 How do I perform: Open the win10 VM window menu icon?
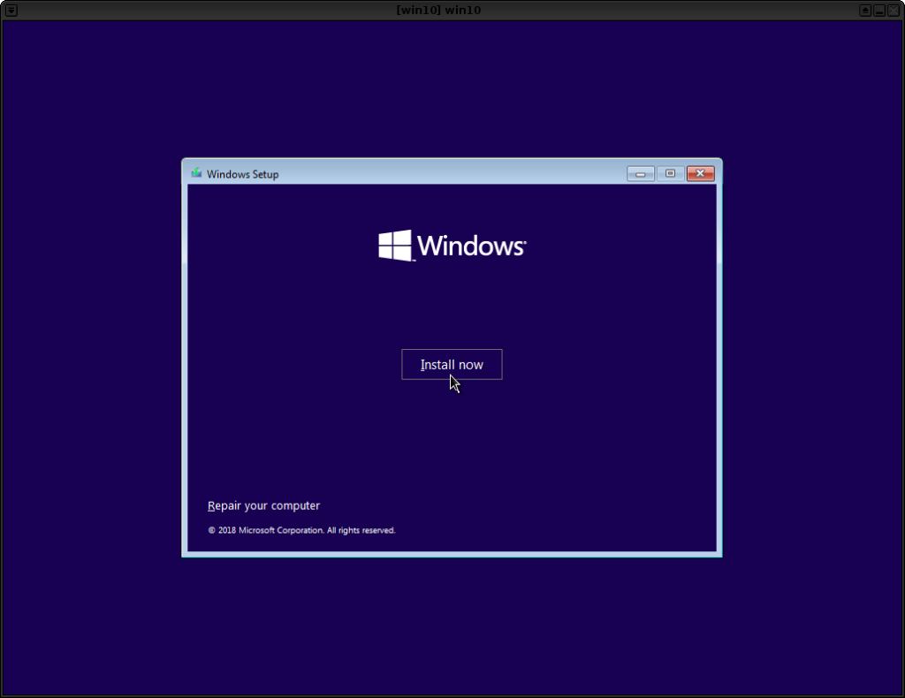11,11
